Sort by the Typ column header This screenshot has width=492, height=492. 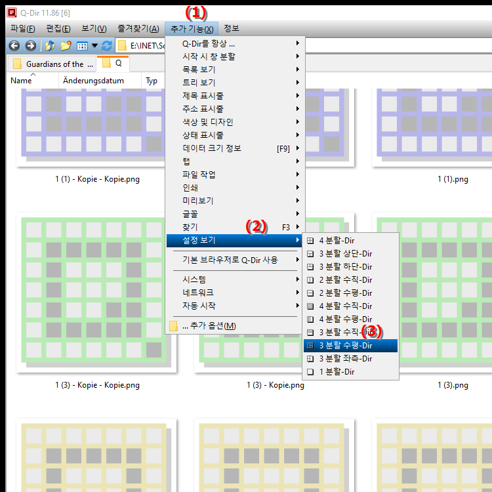[x=152, y=81]
